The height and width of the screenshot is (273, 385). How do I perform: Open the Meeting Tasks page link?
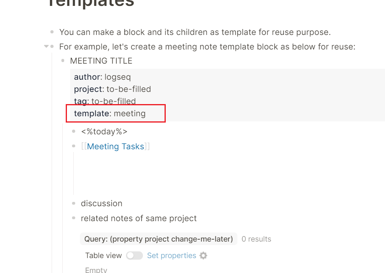point(115,146)
